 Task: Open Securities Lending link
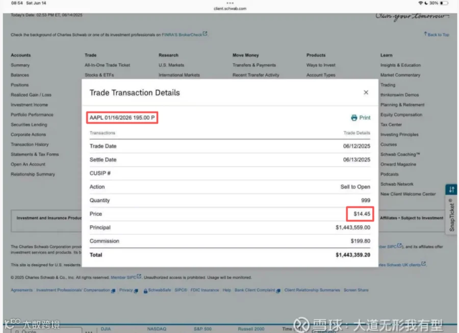point(29,125)
